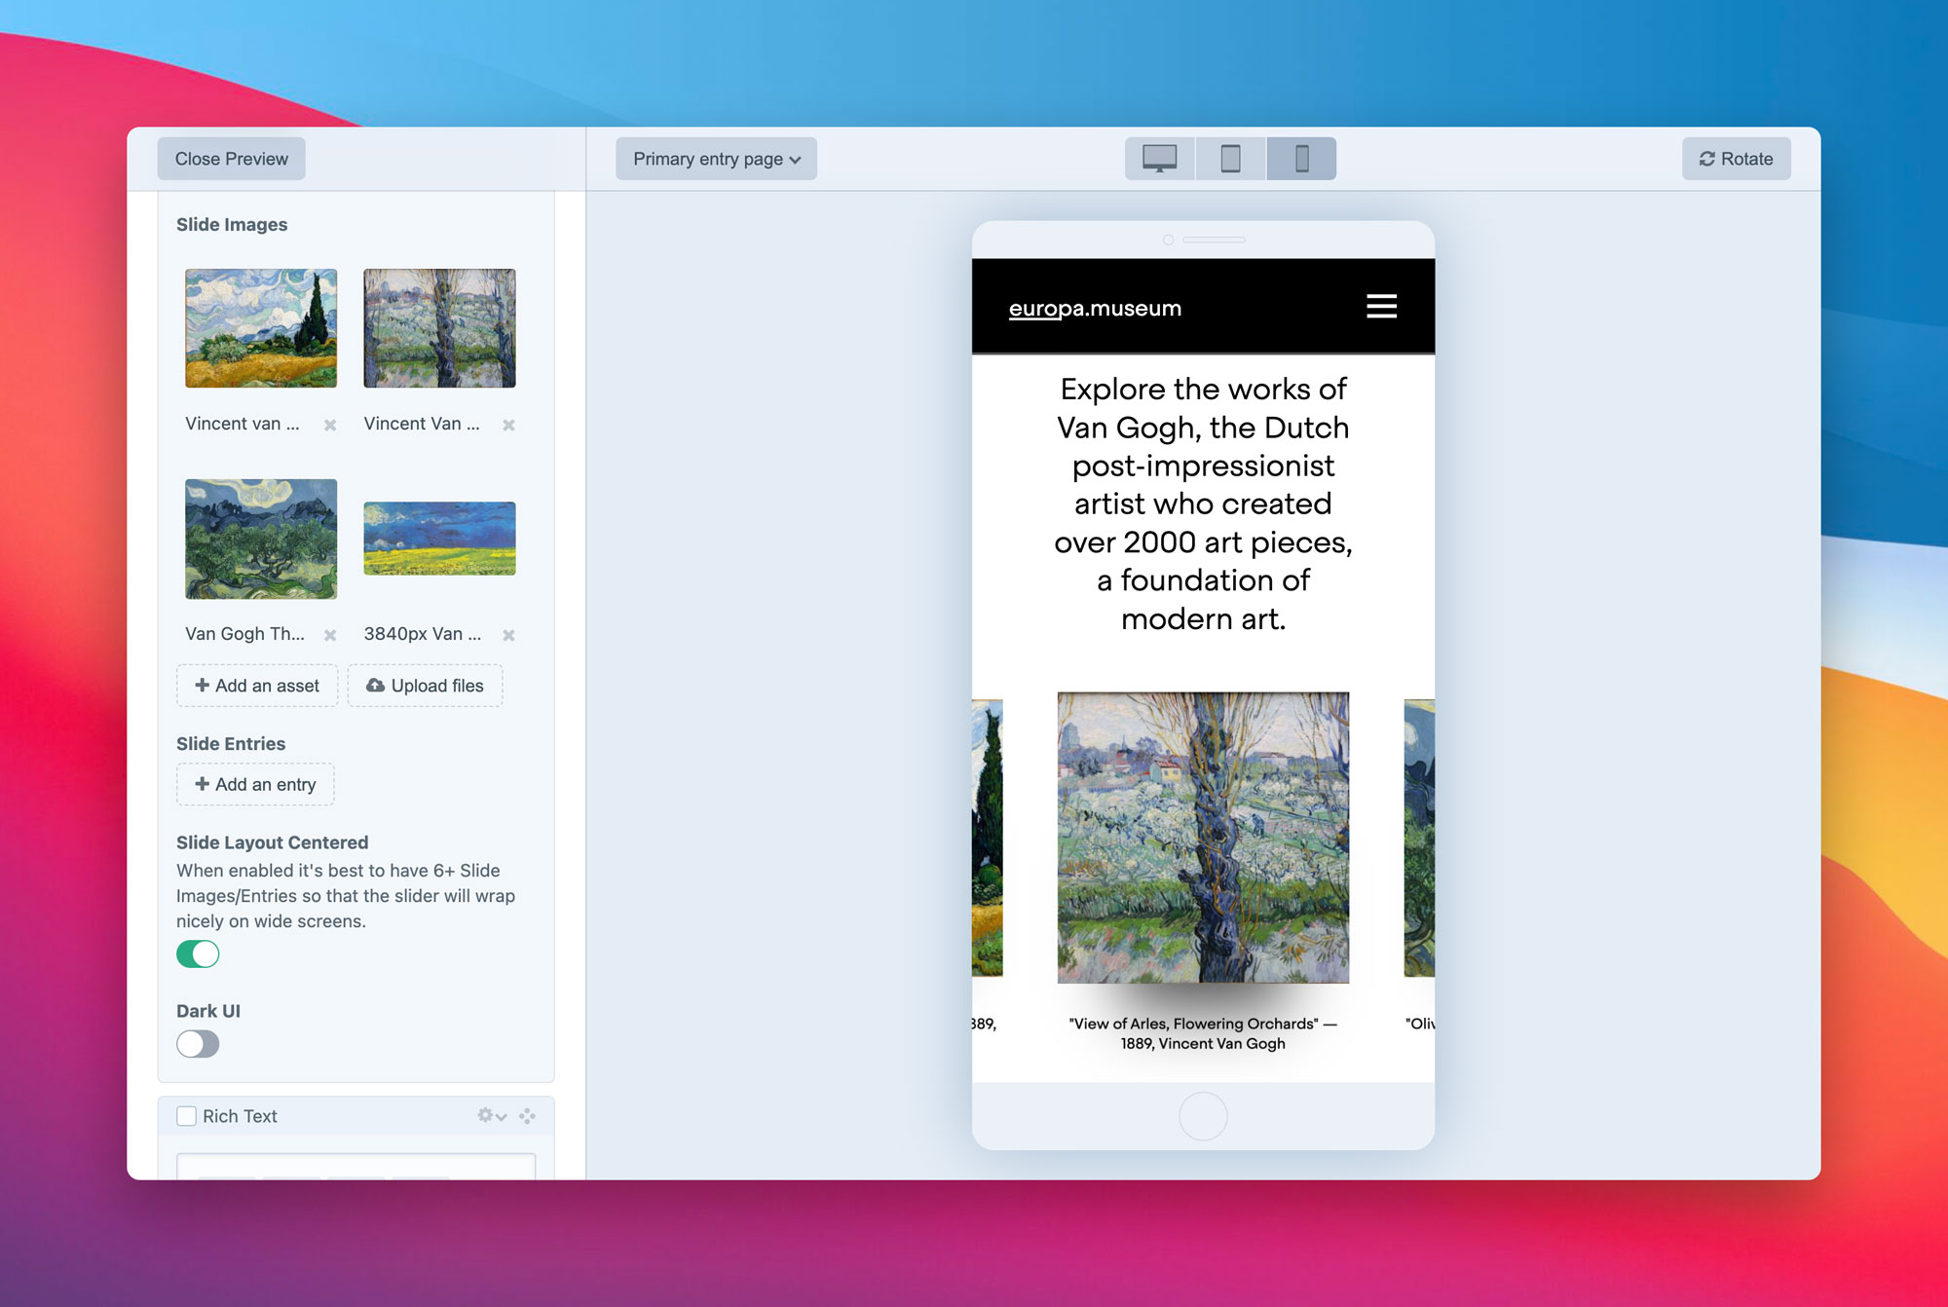
Task: Check the Rich Text checkbox
Action: click(x=186, y=1115)
